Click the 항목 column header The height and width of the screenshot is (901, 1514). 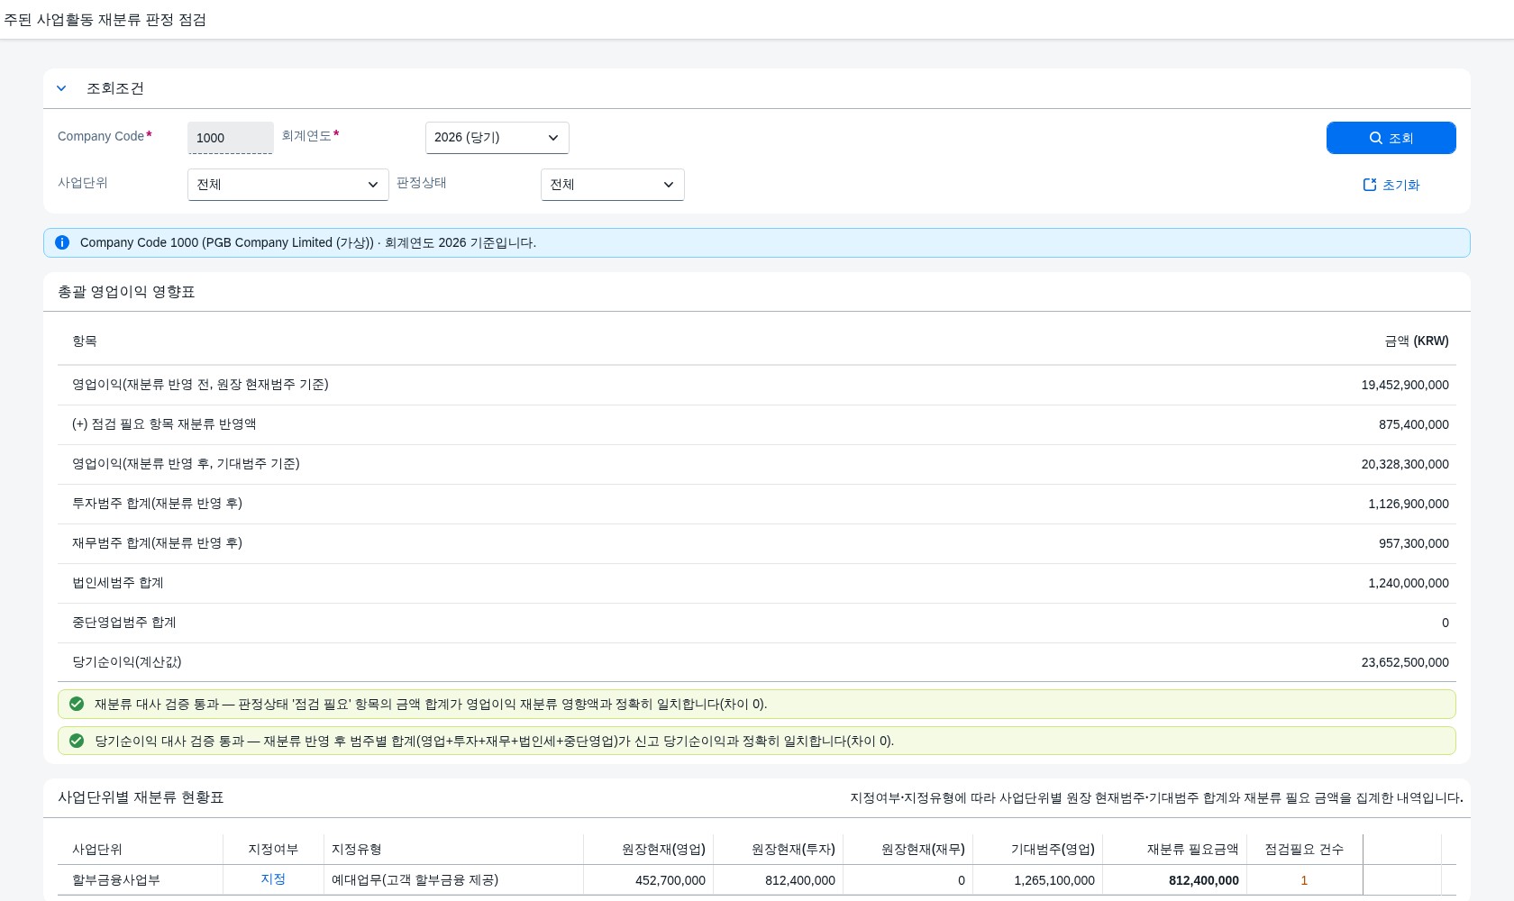[x=85, y=341]
